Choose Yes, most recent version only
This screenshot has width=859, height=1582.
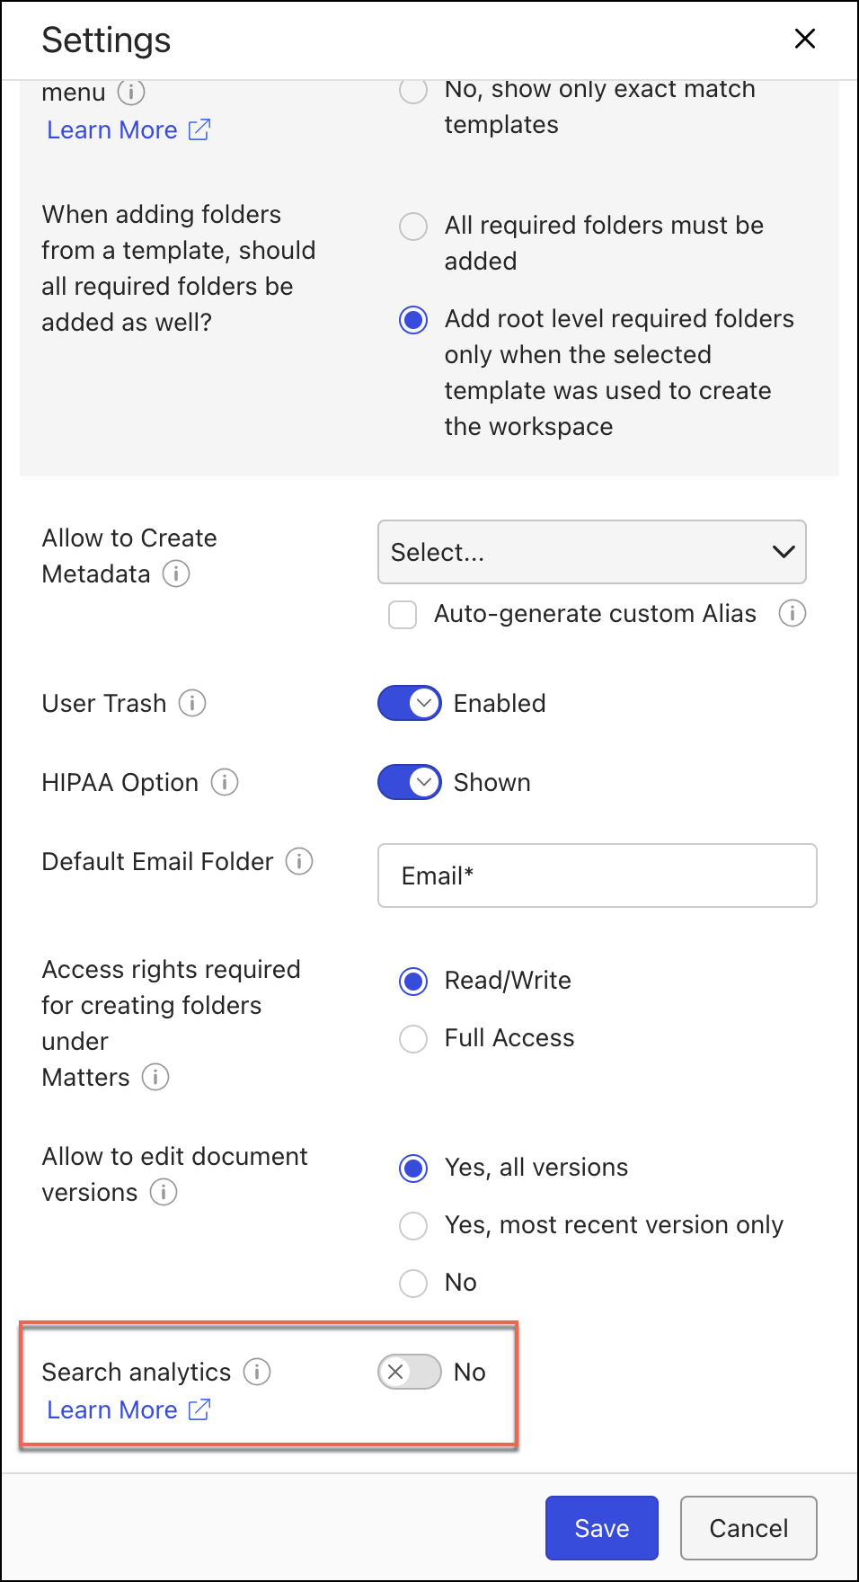413,1226
